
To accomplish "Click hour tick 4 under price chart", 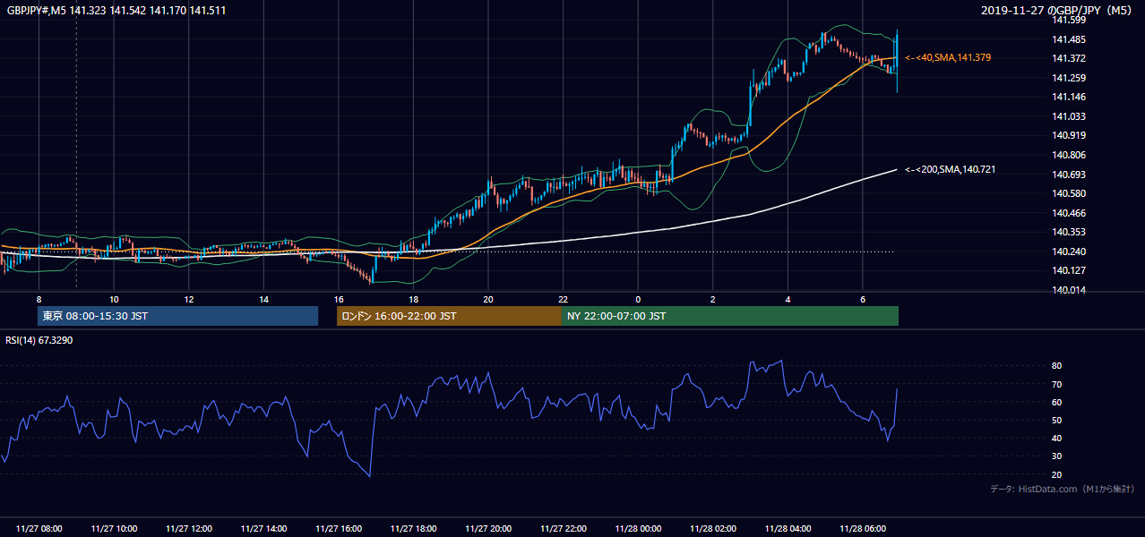I will (x=788, y=299).
